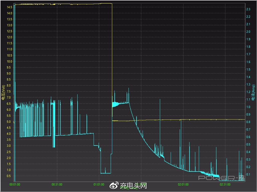Click the 5.0 voltage axis tick label
The width and height of the screenshot is (257, 192).
coord(10,122)
